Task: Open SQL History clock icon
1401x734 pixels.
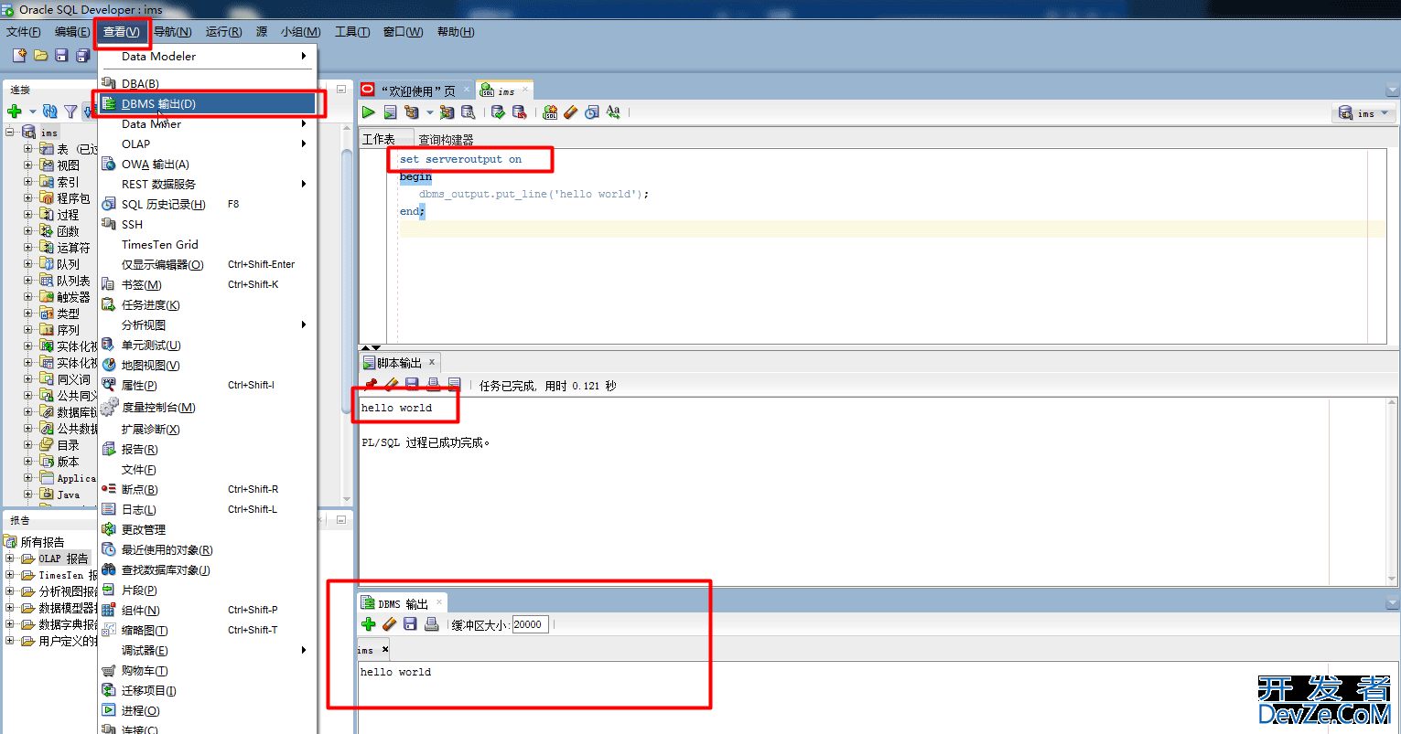Action: (x=591, y=112)
